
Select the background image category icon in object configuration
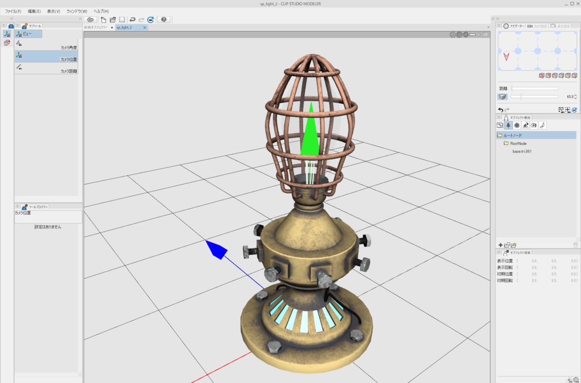coord(500,125)
